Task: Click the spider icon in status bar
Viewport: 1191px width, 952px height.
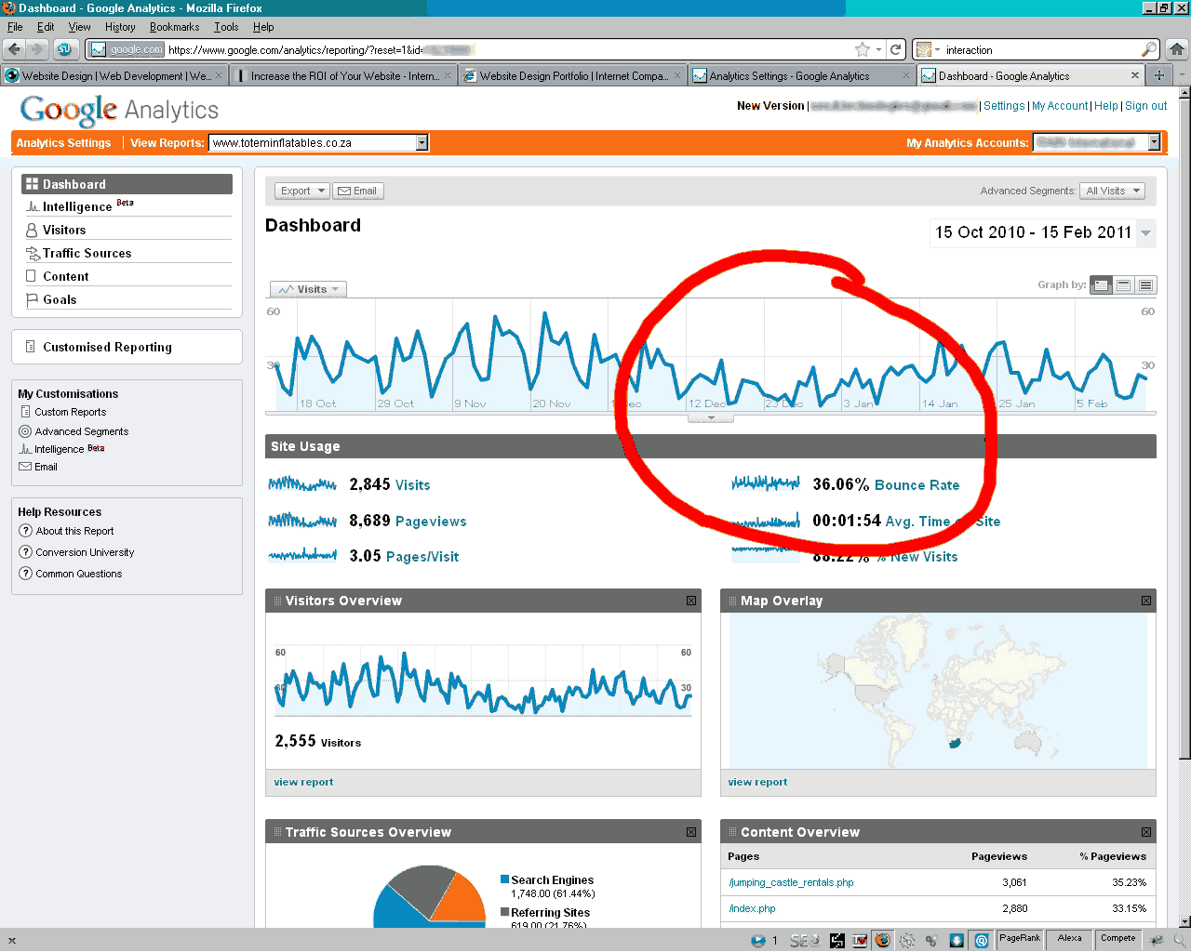Action: [1158, 940]
